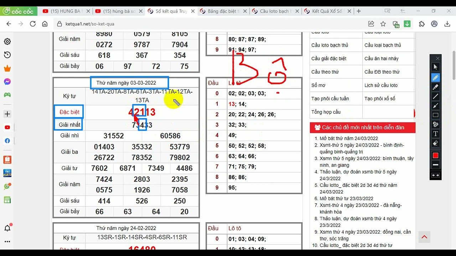
Task: Open YouTube shortcut in sidebar
Action: pyautogui.click(x=7, y=127)
